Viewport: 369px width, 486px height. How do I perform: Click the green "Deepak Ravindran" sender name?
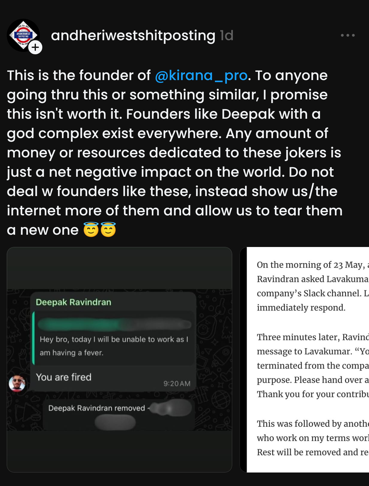[x=73, y=302]
